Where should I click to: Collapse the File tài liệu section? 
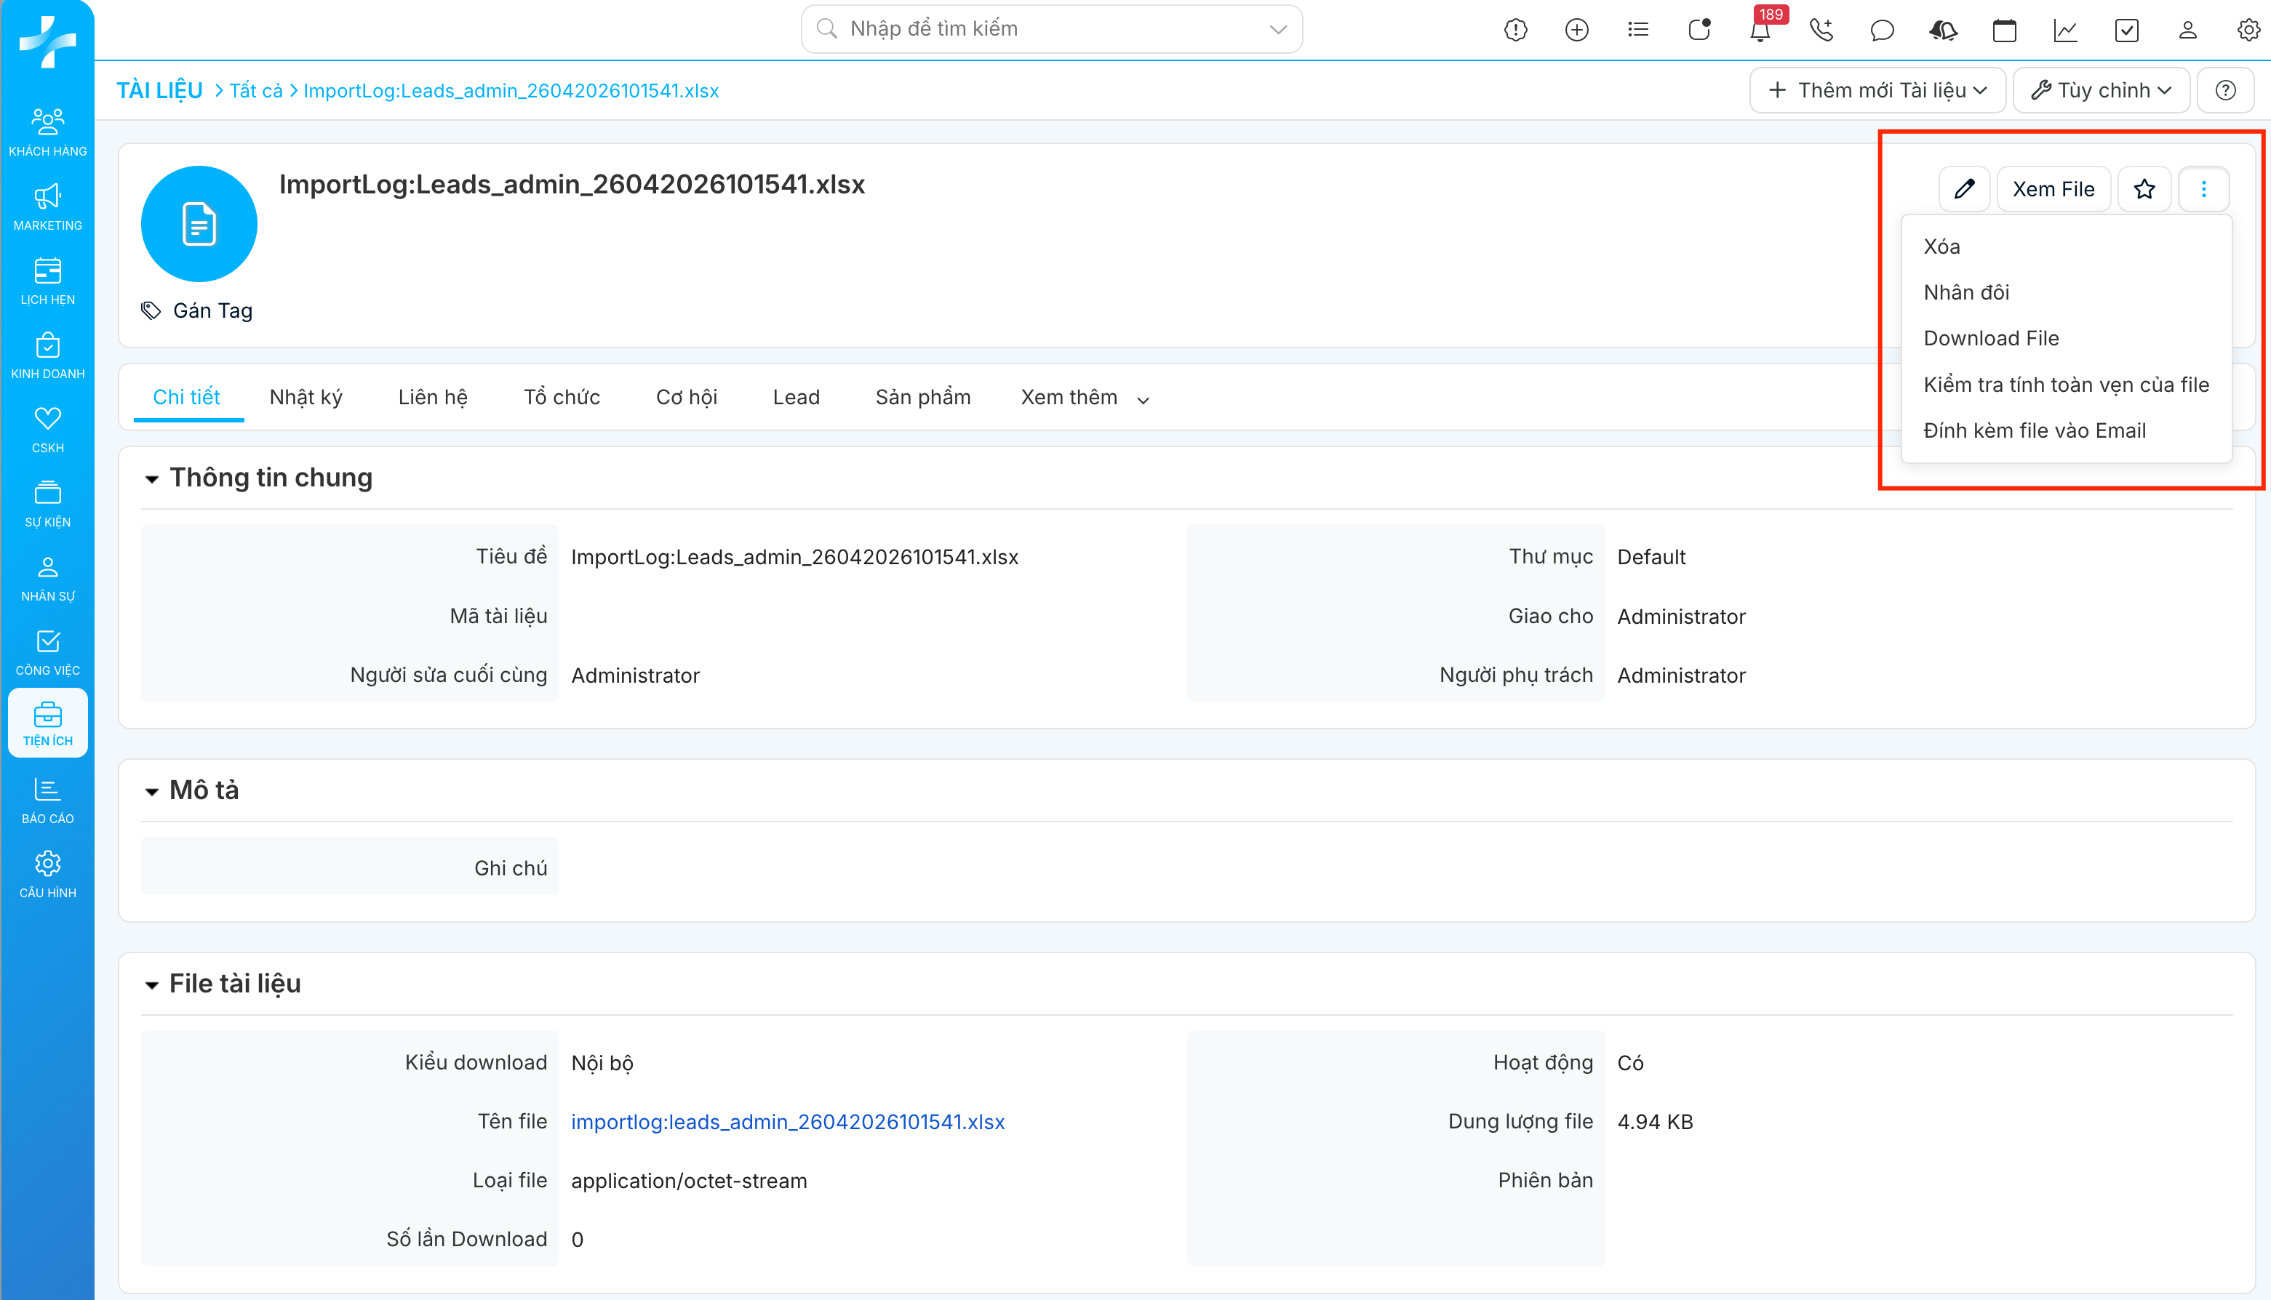click(152, 985)
